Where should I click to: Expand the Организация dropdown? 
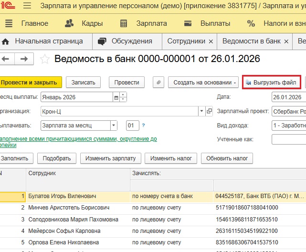point(201,111)
